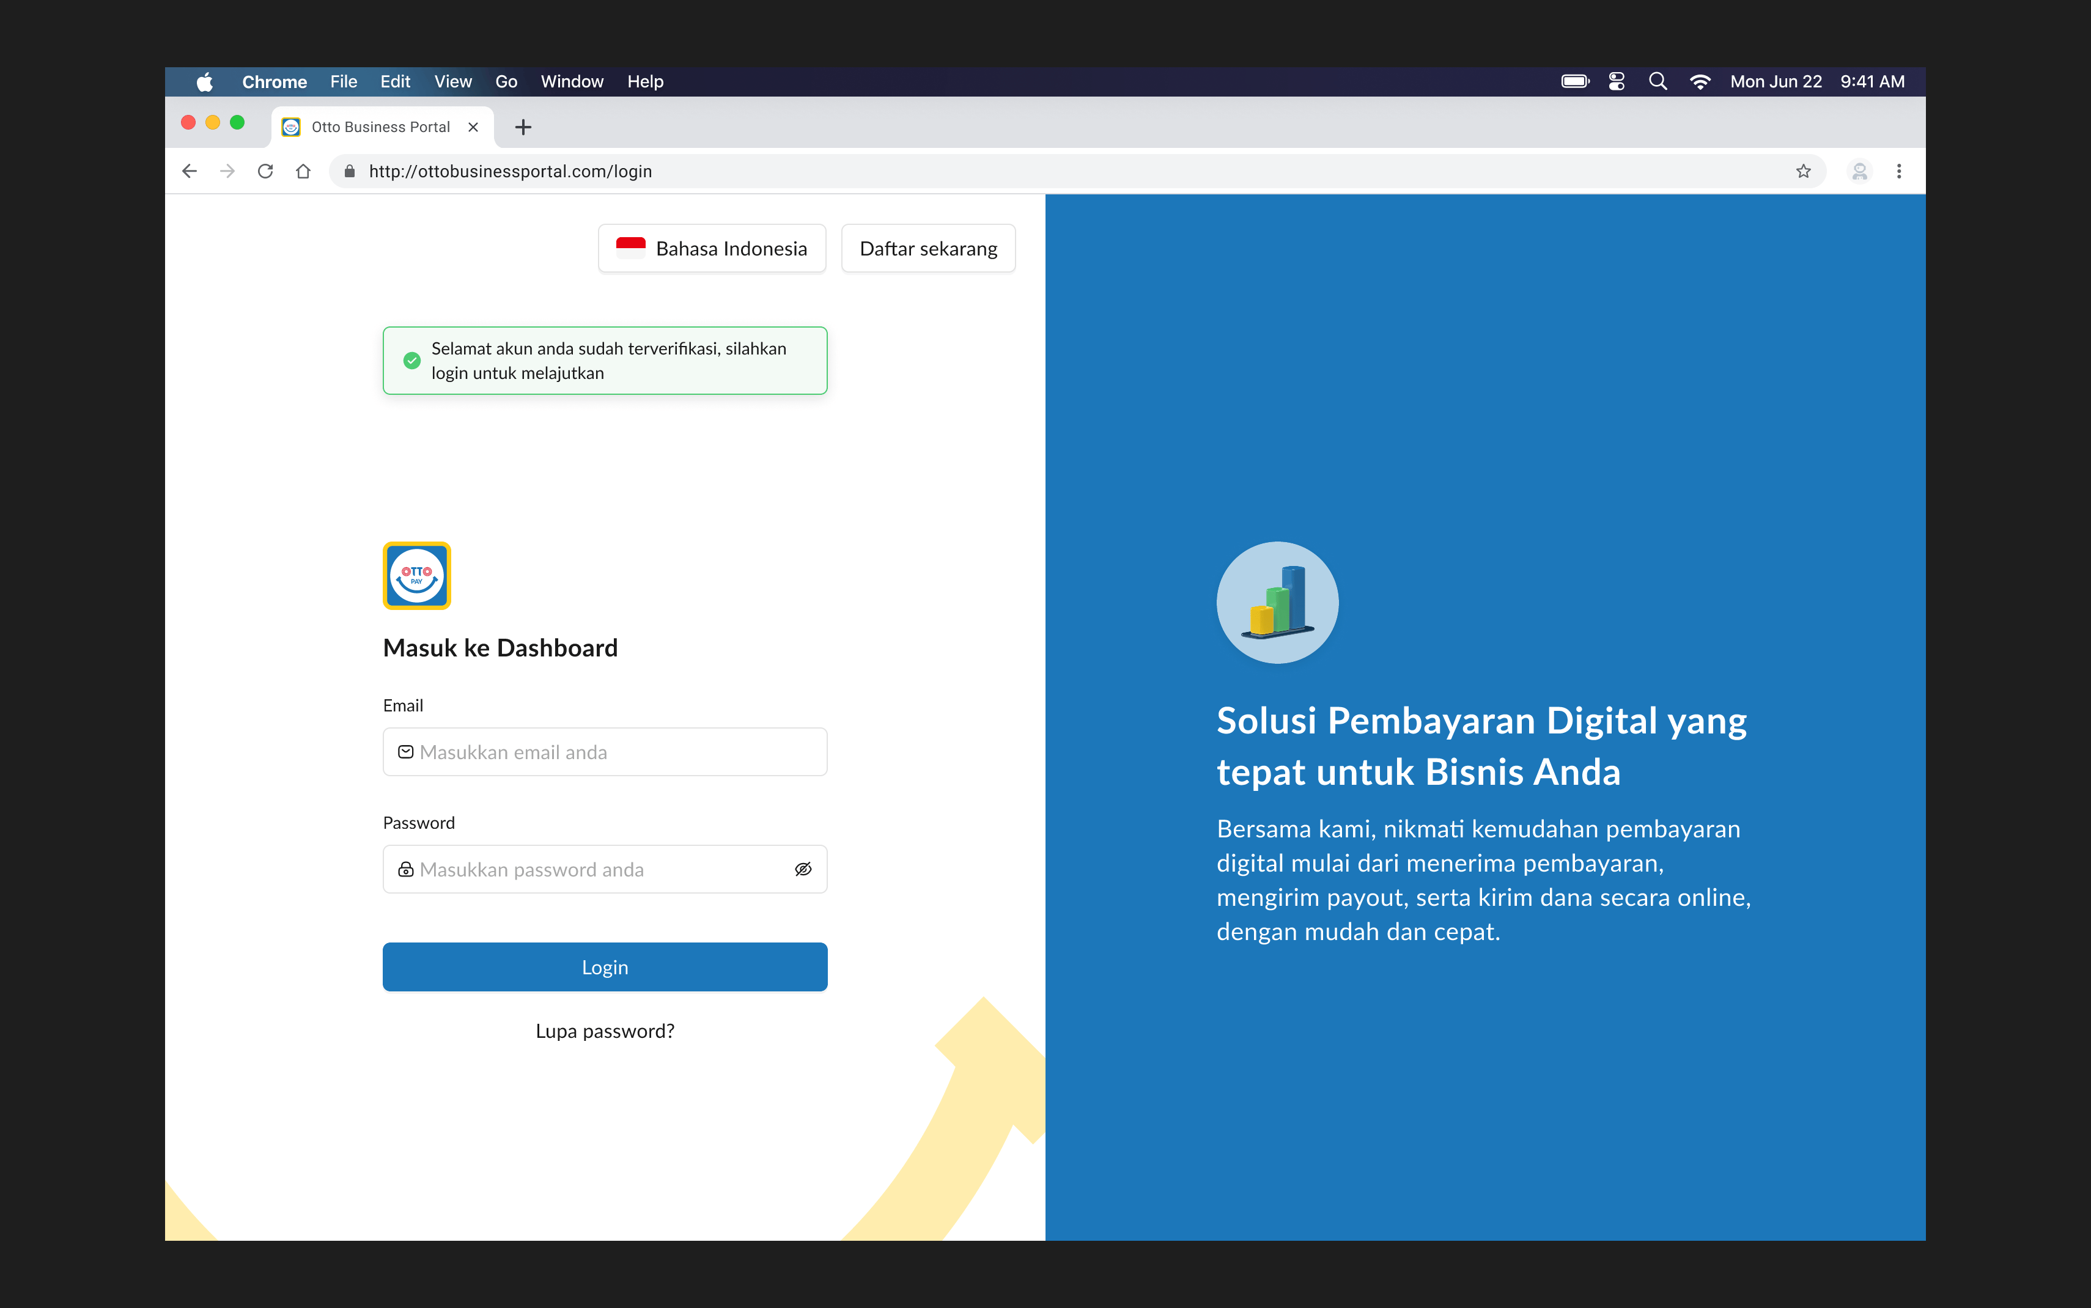This screenshot has width=2091, height=1308.
Task: Open the Bahasa Indonesia language selector
Action: (x=711, y=248)
